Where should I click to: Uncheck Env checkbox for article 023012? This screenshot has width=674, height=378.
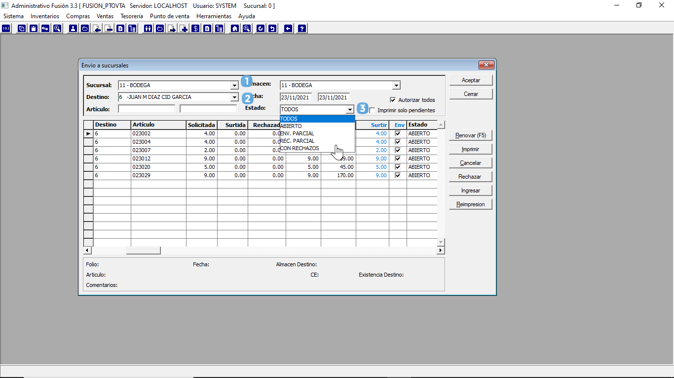(x=398, y=158)
